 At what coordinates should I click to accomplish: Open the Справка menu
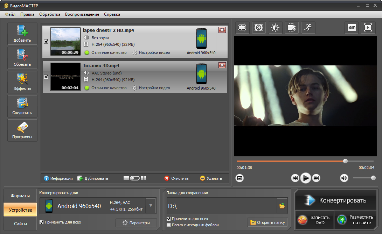coord(112,14)
